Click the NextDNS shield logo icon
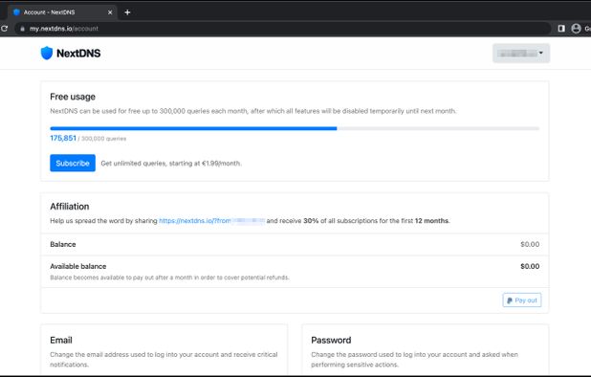The image size is (591, 377). (47, 54)
